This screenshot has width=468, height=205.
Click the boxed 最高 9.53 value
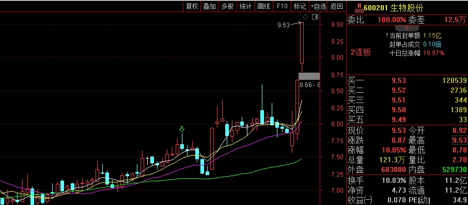[459, 140]
